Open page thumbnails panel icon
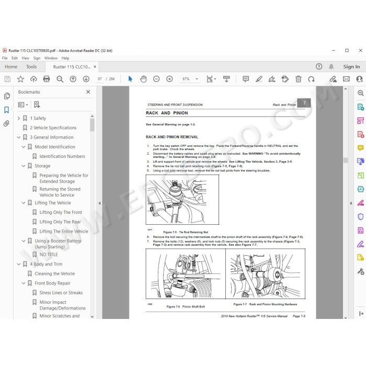The width and height of the screenshot is (366, 366). click(x=7, y=96)
